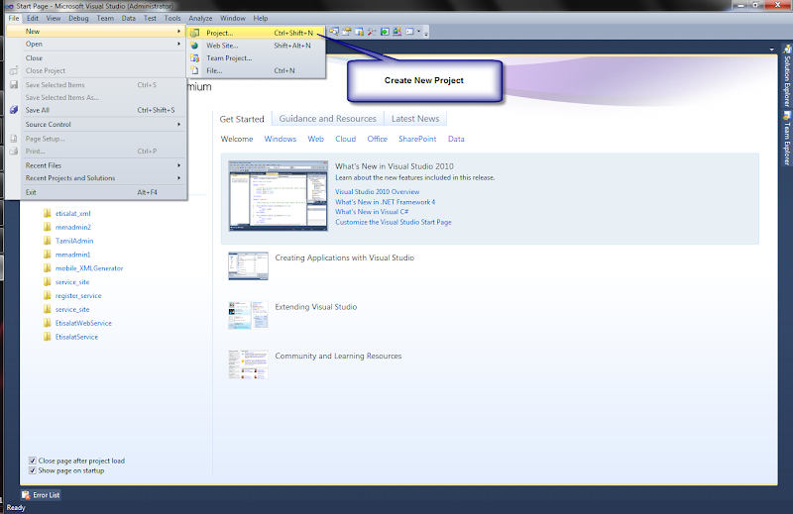Click the Start Page toolbar icon with green arrow
The width and height of the screenshot is (793, 514).
pos(385,32)
